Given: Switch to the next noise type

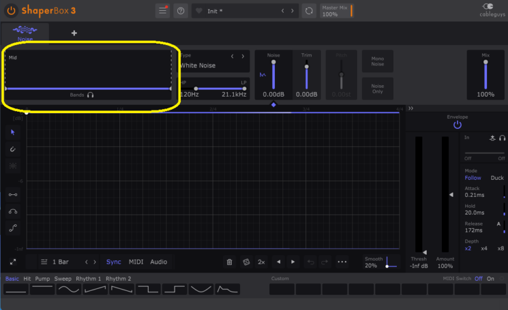Looking at the screenshot, I should (243, 56).
